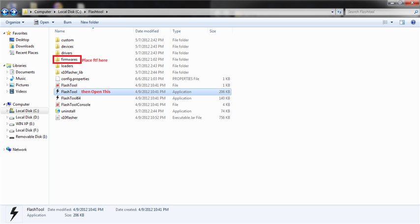Click Local Disk (C:) in breadcrumb
This screenshot has width=420, height=224.
coord(70,12)
